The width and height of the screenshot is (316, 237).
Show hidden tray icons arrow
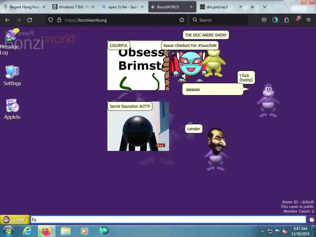pos(262,231)
